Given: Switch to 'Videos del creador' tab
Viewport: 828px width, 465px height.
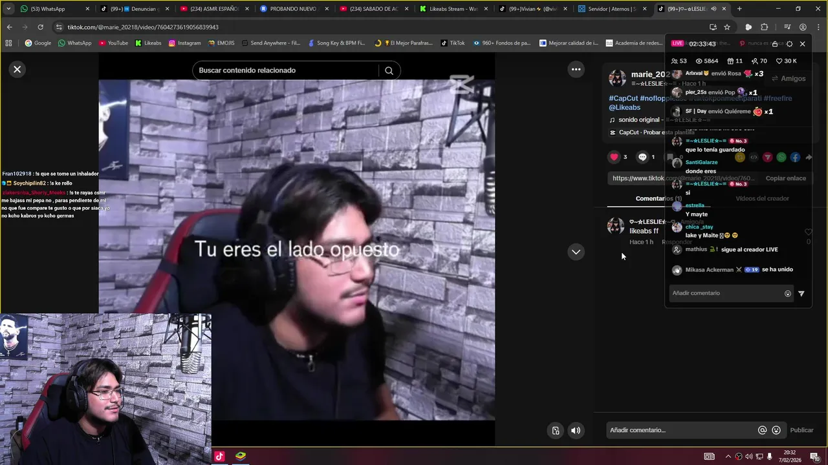Looking at the screenshot, I should pos(762,198).
